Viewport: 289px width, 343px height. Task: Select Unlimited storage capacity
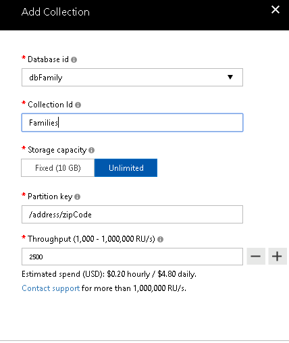pos(126,168)
